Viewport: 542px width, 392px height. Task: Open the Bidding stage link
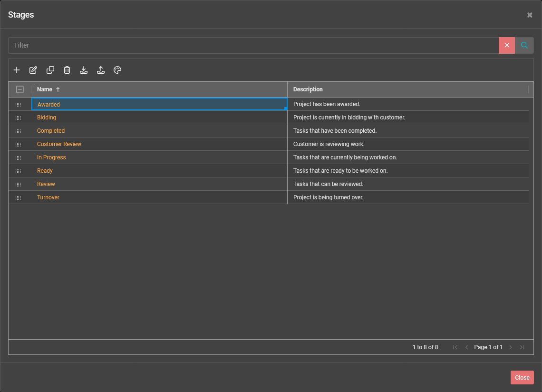pyautogui.click(x=46, y=117)
